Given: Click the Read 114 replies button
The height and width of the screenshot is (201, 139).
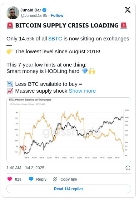Looking at the screenshot, I should 69,189.
